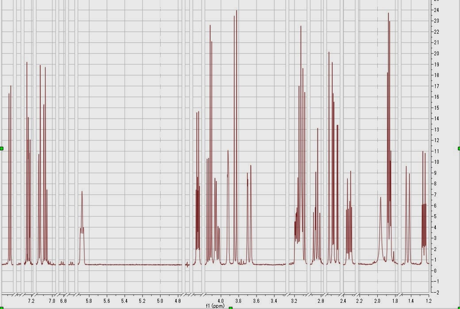Click the '16' label on the intensity axis
Image resolution: width=460 pixels, height=309 pixels.
437,97
